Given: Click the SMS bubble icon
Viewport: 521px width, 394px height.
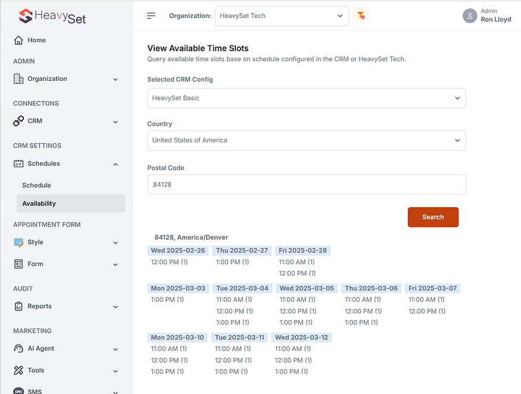Looking at the screenshot, I should coord(18,391).
